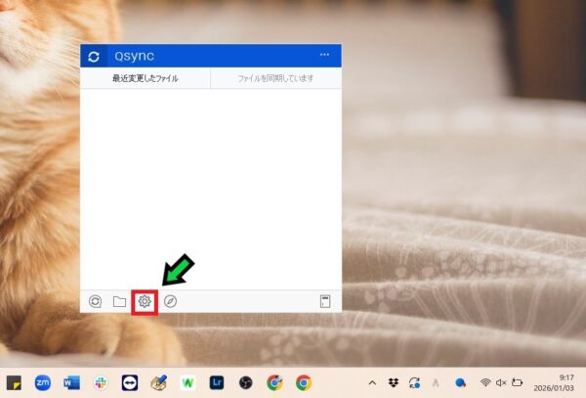The image size is (586, 398).
Task: Open Qsync settings gear icon
Action: (145, 301)
